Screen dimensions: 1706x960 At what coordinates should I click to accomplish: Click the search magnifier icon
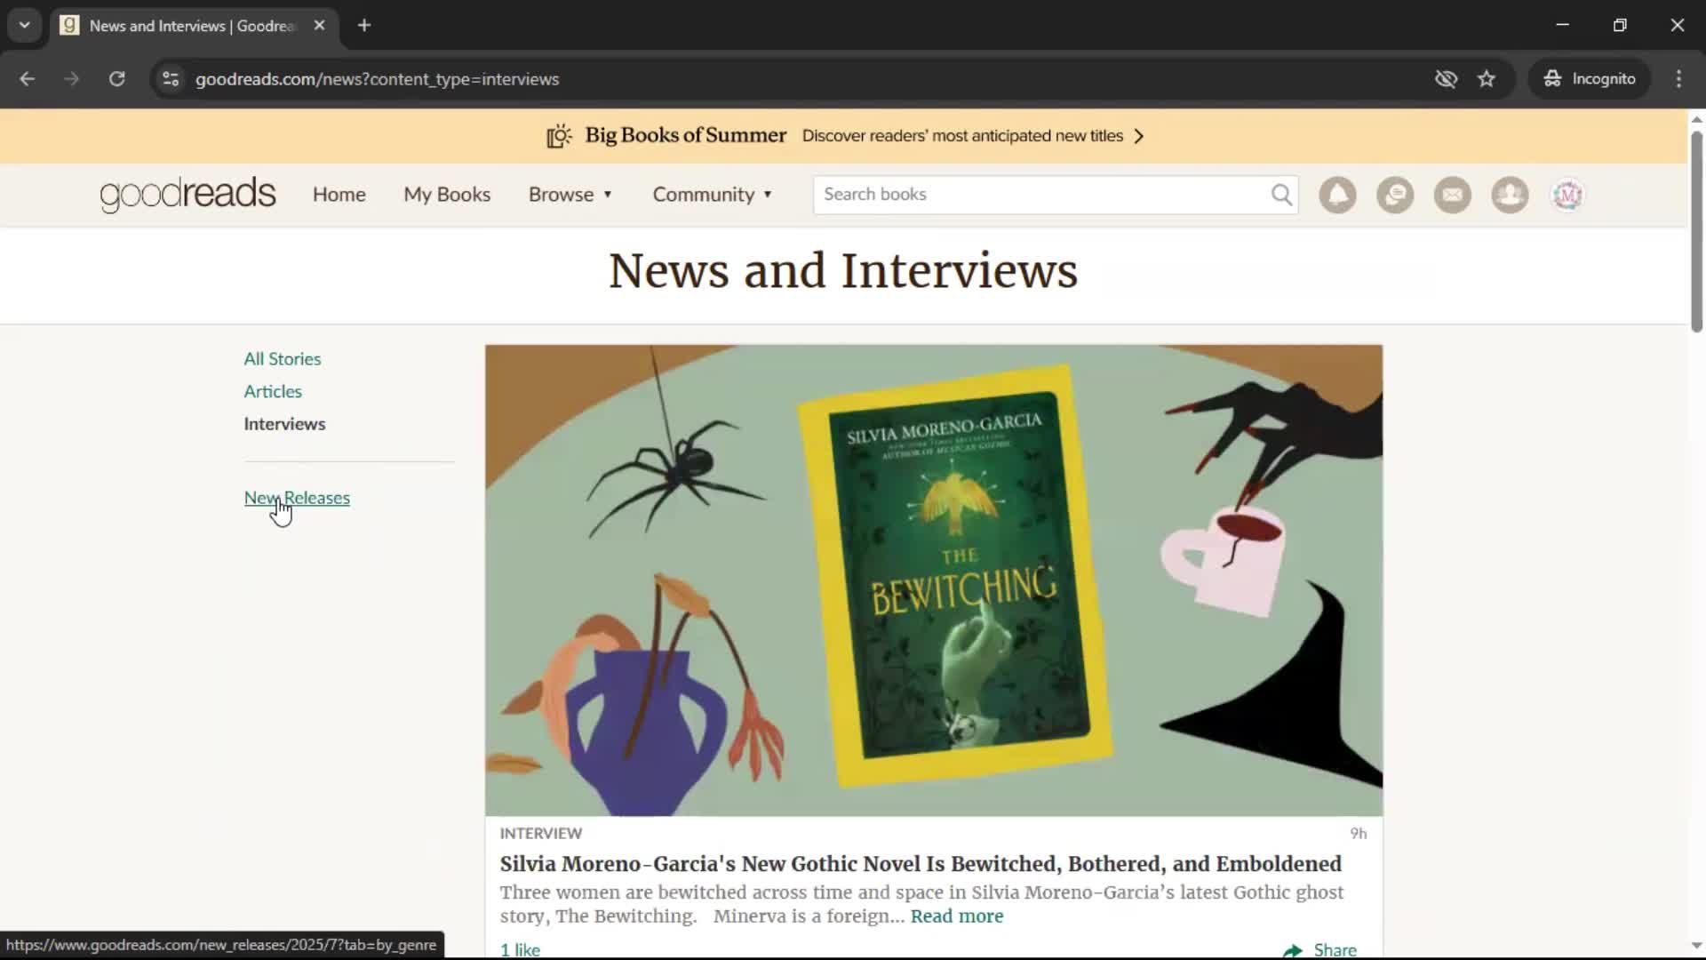(x=1281, y=195)
